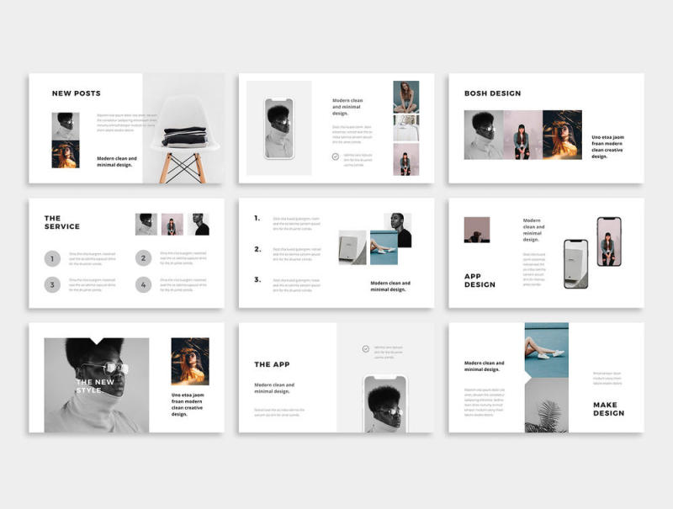Image resolution: width=673 pixels, height=509 pixels.
Task: Click the checkmark icon above THE APP phone
Action: (365, 348)
